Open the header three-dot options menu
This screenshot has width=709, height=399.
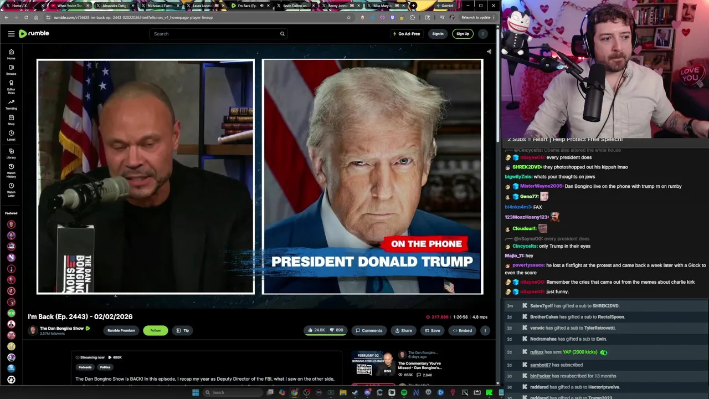point(483,34)
